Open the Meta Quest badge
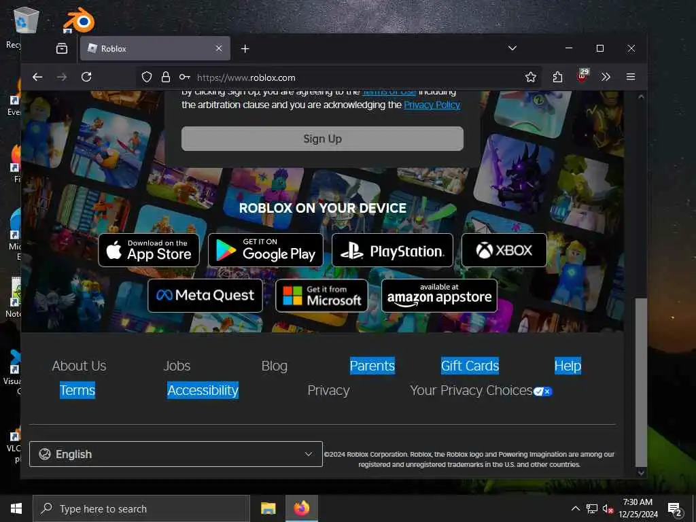 205,296
